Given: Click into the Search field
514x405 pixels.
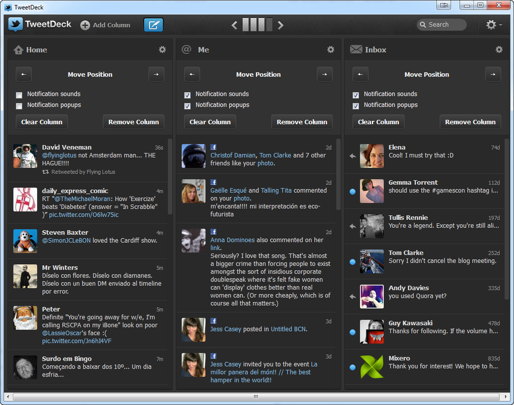Looking at the screenshot, I should click(x=441, y=25).
